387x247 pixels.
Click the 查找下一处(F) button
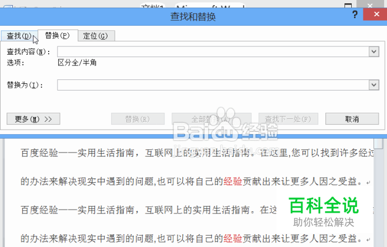pos(288,119)
